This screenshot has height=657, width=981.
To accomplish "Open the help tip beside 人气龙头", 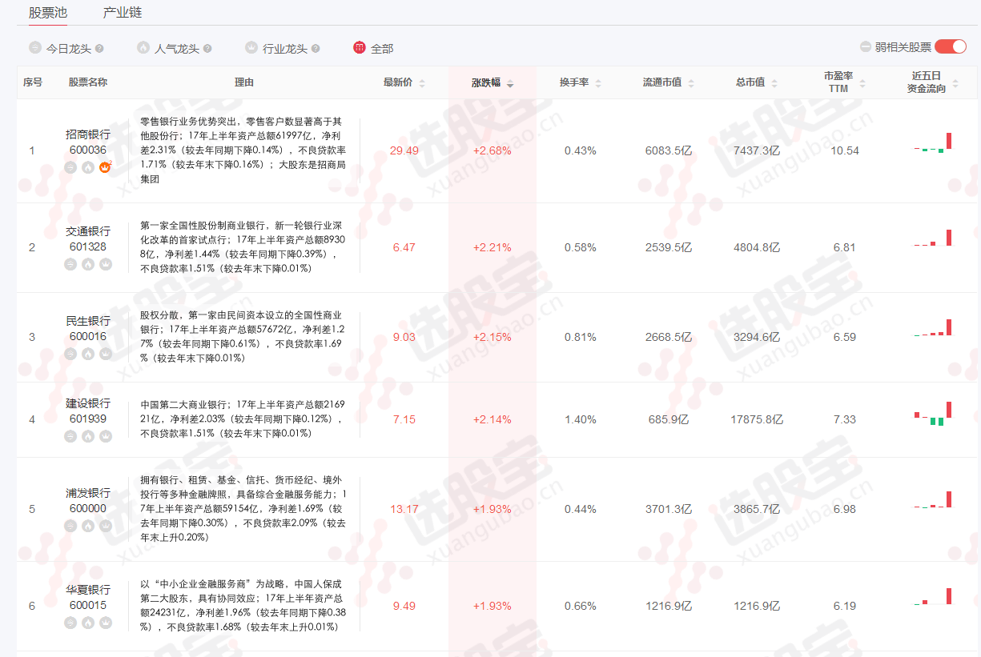I will click(x=207, y=49).
